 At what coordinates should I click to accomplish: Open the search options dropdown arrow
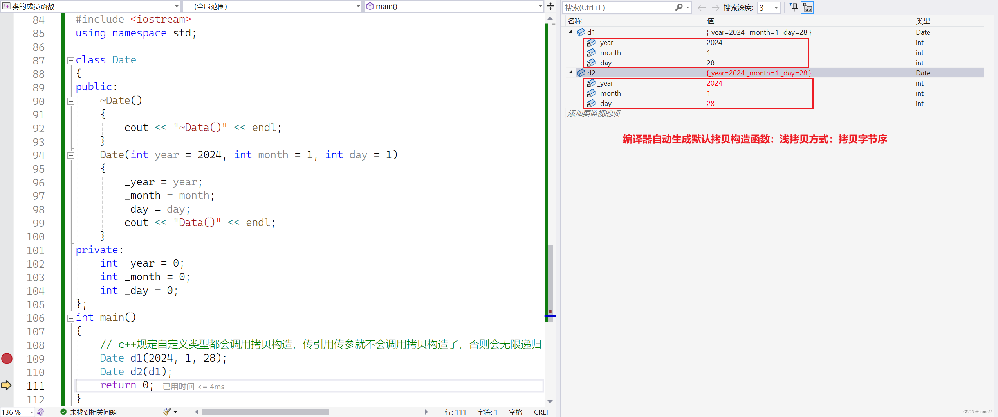(x=688, y=7)
